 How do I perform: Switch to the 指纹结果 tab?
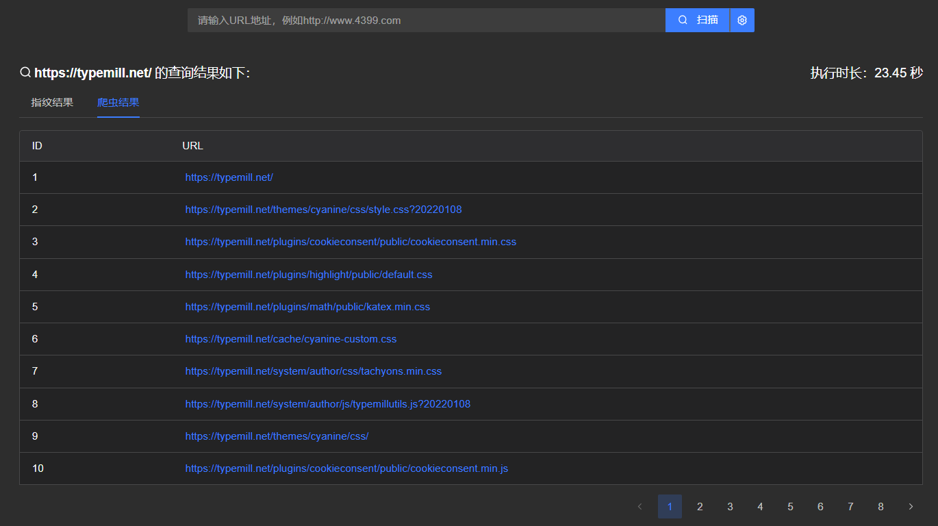[52, 103]
